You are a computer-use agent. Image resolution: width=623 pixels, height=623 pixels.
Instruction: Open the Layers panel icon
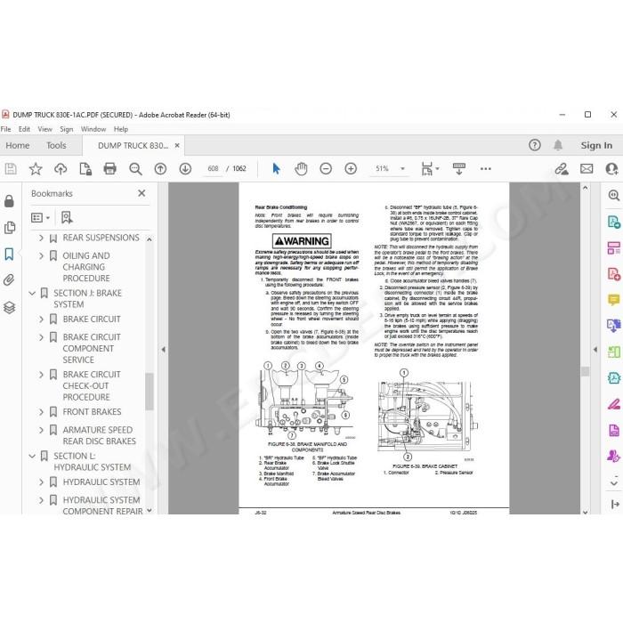(9, 307)
